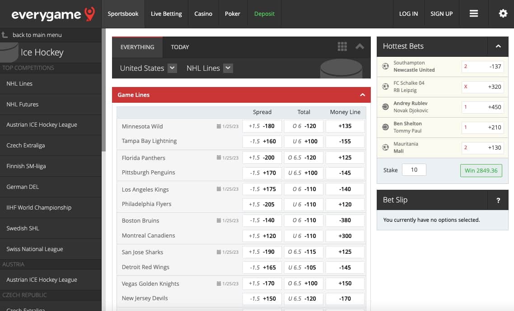The width and height of the screenshot is (514, 311).
Task: Open the Casino section
Action: coord(203,14)
